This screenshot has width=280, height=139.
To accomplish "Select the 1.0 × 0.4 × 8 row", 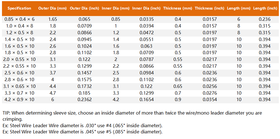I will [19, 26].
